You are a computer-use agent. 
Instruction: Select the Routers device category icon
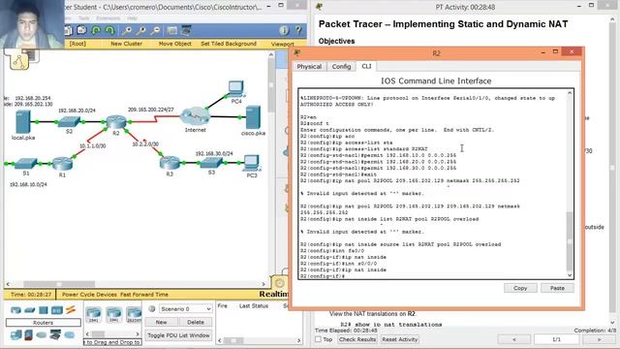[16, 310]
